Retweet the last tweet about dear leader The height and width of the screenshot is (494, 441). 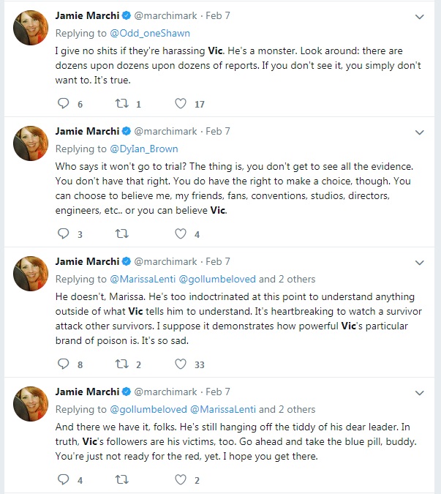[x=122, y=479]
